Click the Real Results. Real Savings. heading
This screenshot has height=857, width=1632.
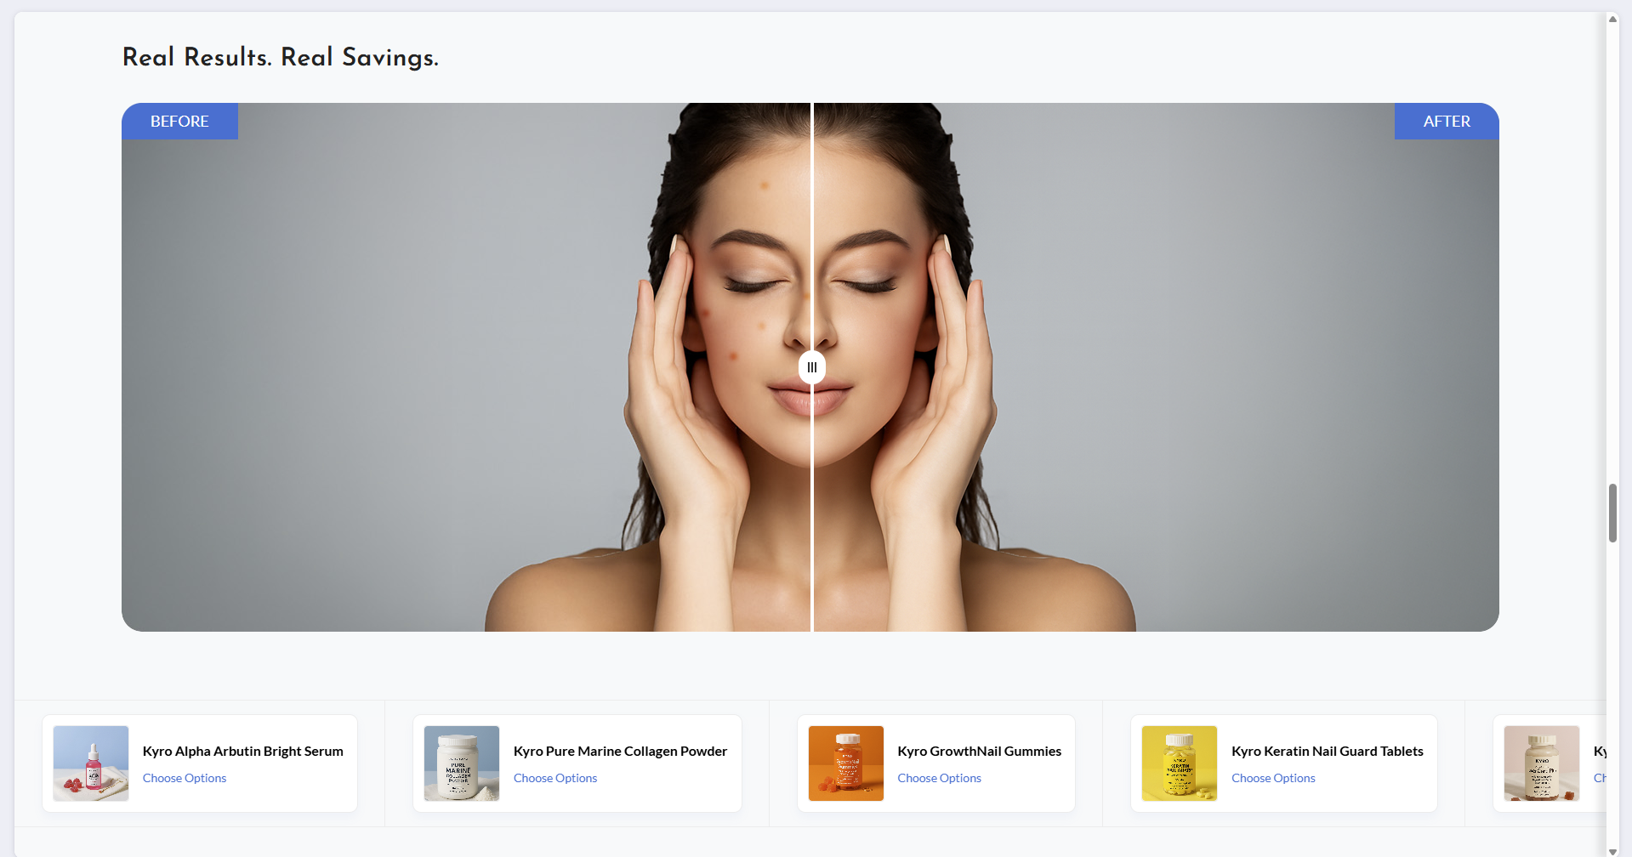point(281,57)
